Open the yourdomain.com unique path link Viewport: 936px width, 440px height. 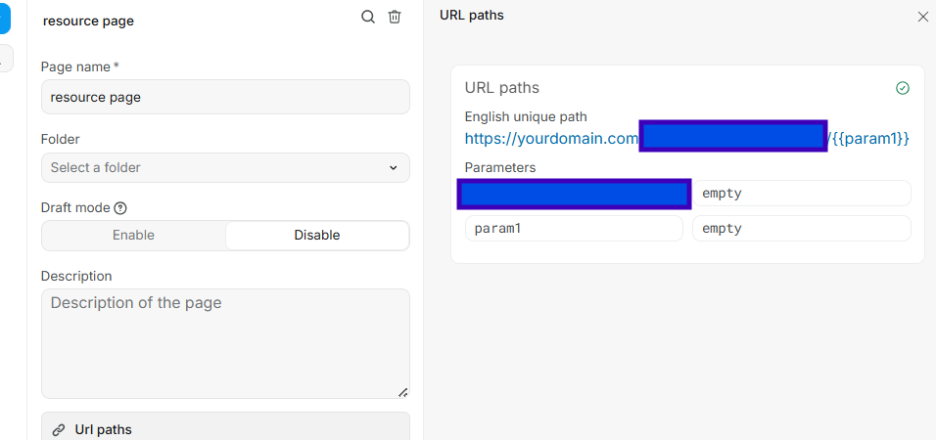click(x=551, y=139)
